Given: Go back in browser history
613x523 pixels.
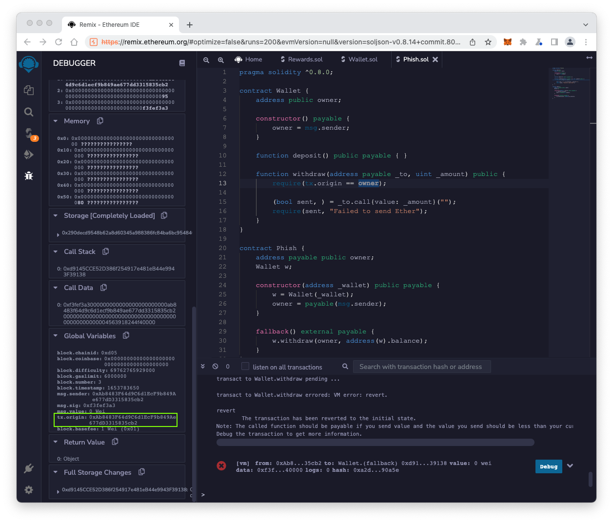Looking at the screenshot, I should (x=27, y=42).
